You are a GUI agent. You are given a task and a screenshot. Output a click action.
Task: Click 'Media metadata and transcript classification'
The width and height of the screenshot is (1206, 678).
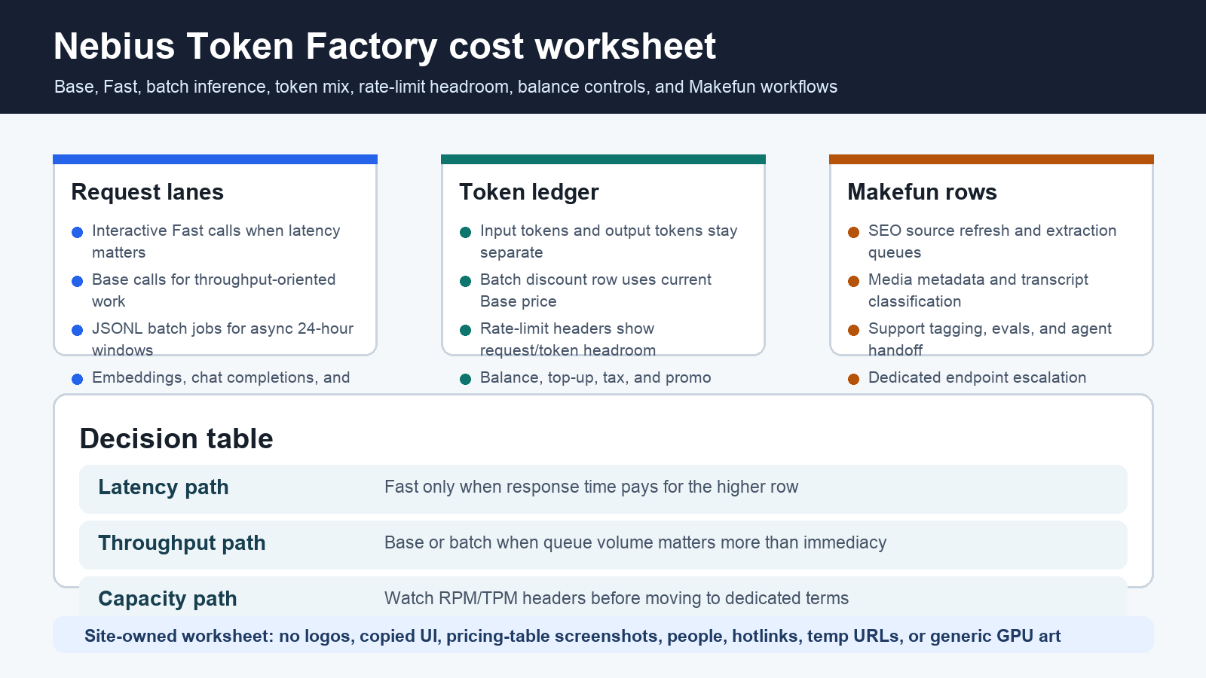coord(978,290)
